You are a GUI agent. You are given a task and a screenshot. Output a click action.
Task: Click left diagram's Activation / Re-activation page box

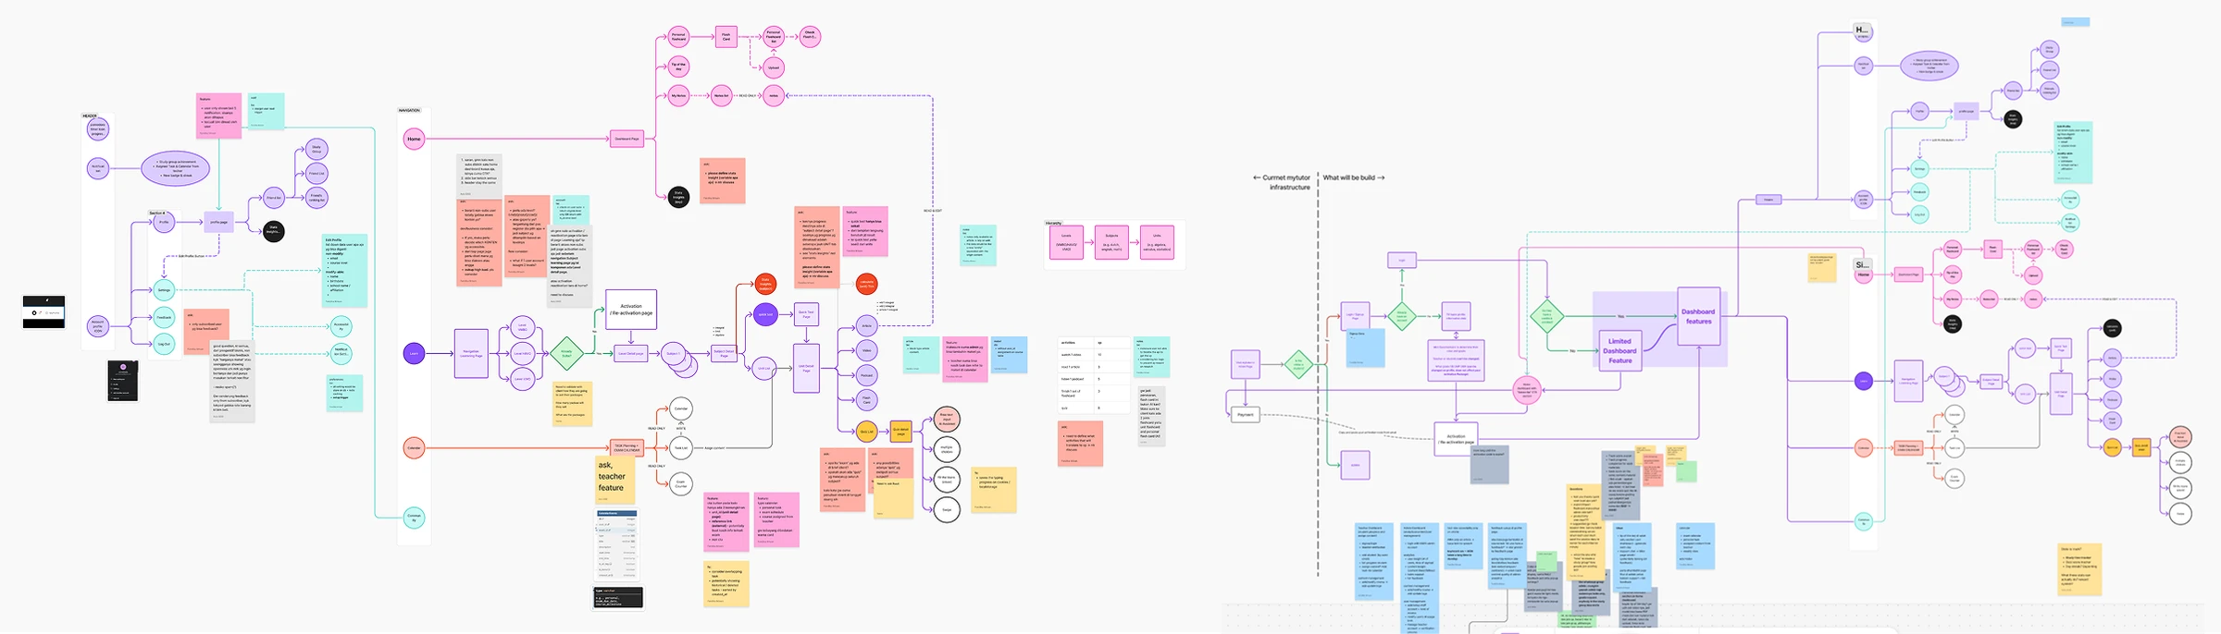(x=631, y=310)
